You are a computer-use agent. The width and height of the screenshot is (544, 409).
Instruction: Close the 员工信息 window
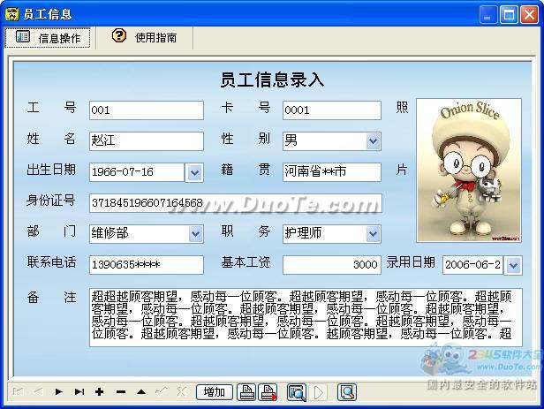click(x=529, y=15)
